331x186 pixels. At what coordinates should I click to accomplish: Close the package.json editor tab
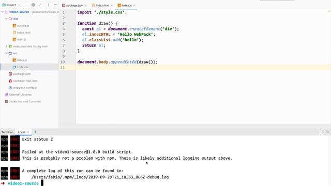86,6
